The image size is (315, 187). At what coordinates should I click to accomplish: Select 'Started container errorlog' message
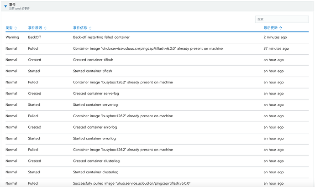pos(94,139)
